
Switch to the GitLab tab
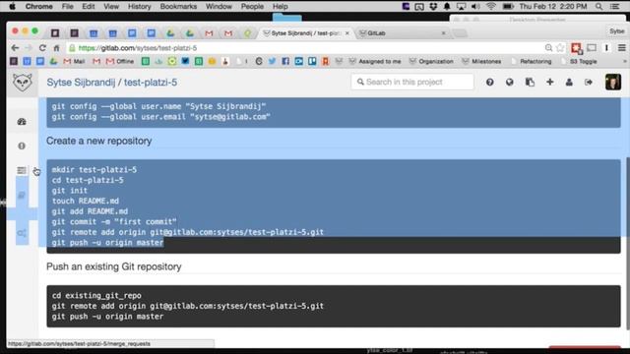coord(402,33)
